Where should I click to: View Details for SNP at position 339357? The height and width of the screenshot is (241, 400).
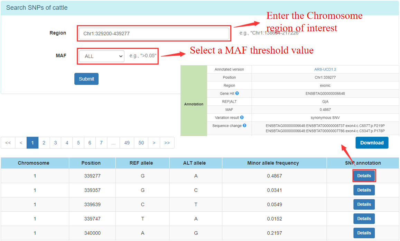click(364, 190)
